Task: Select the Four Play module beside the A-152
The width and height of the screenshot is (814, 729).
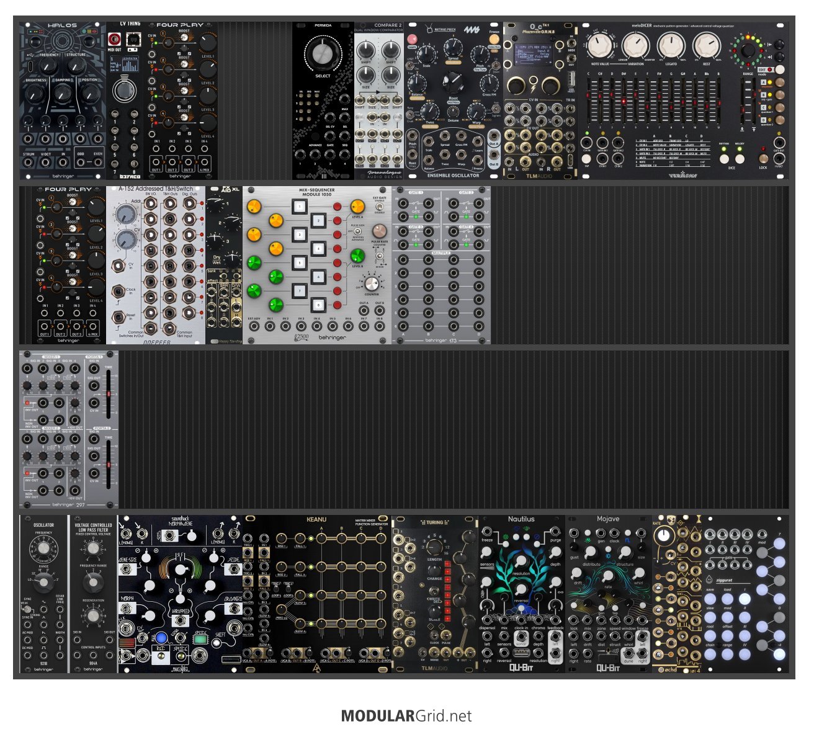Action: (x=69, y=265)
